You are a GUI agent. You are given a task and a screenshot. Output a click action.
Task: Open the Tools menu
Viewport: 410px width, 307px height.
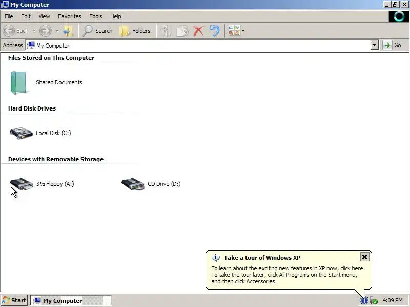click(x=96, y=16)
